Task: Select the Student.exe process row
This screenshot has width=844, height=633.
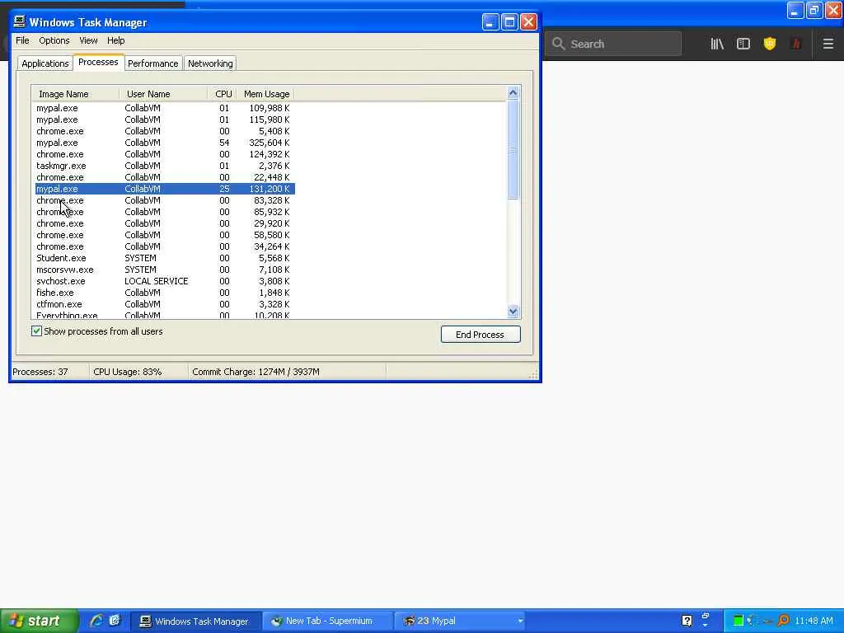Action: click(163, 258)
